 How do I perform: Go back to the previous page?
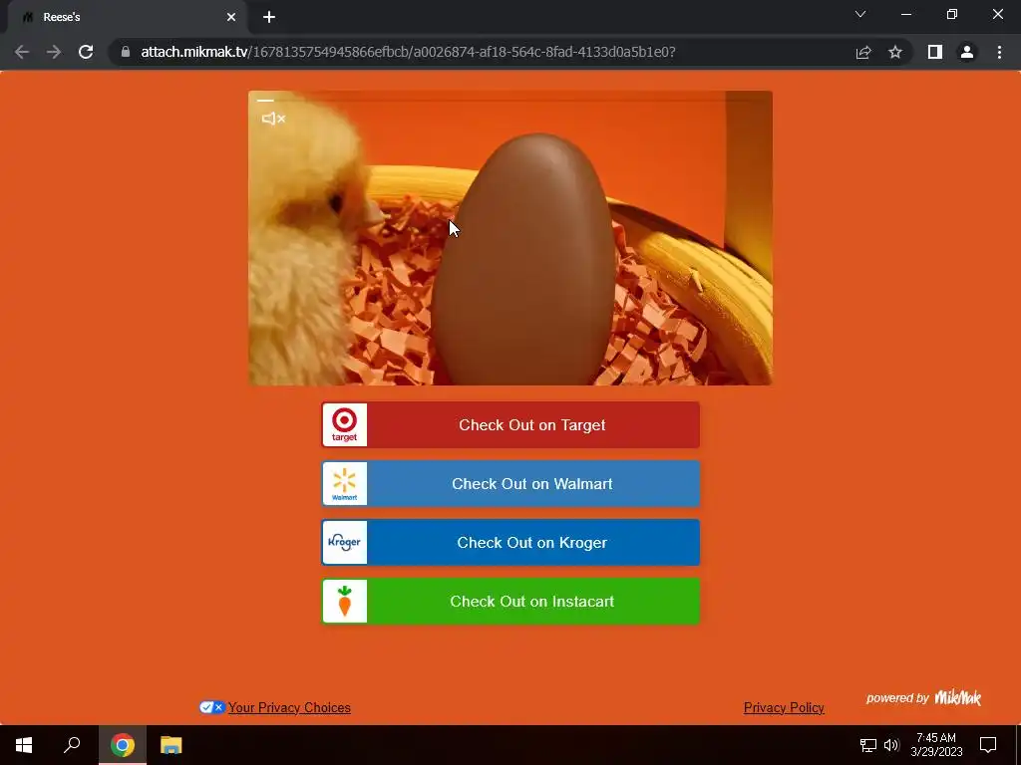(x=22, y=52)
